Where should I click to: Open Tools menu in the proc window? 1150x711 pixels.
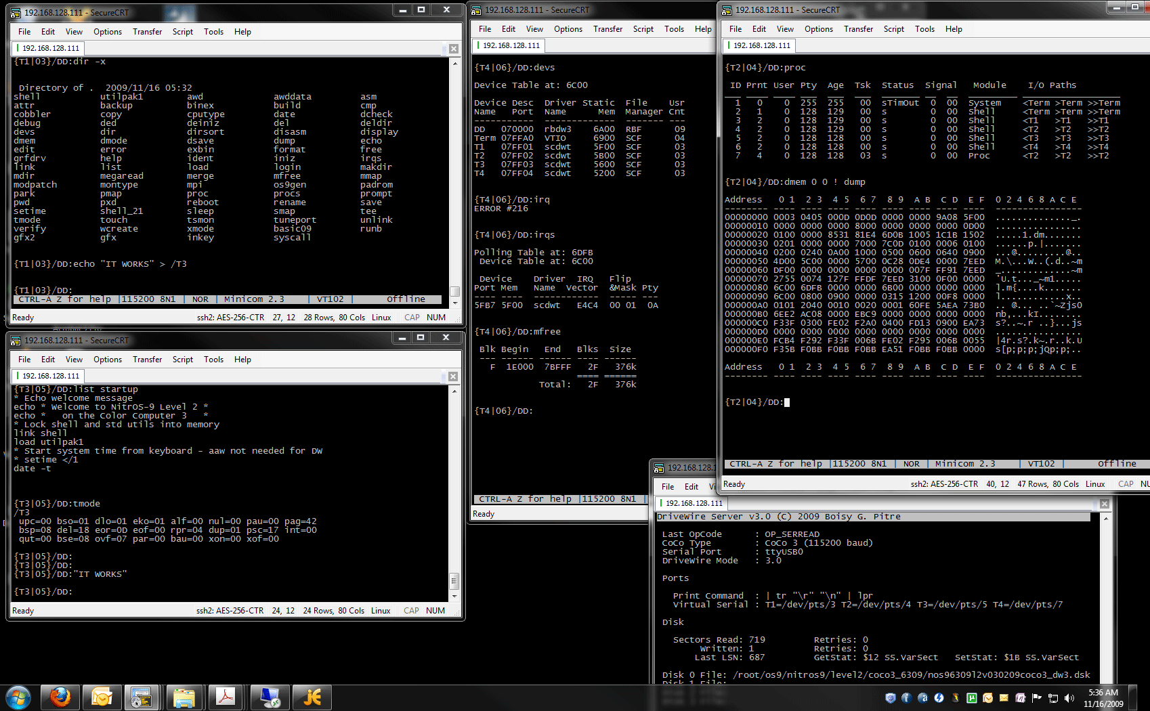[x=925, y=29]
